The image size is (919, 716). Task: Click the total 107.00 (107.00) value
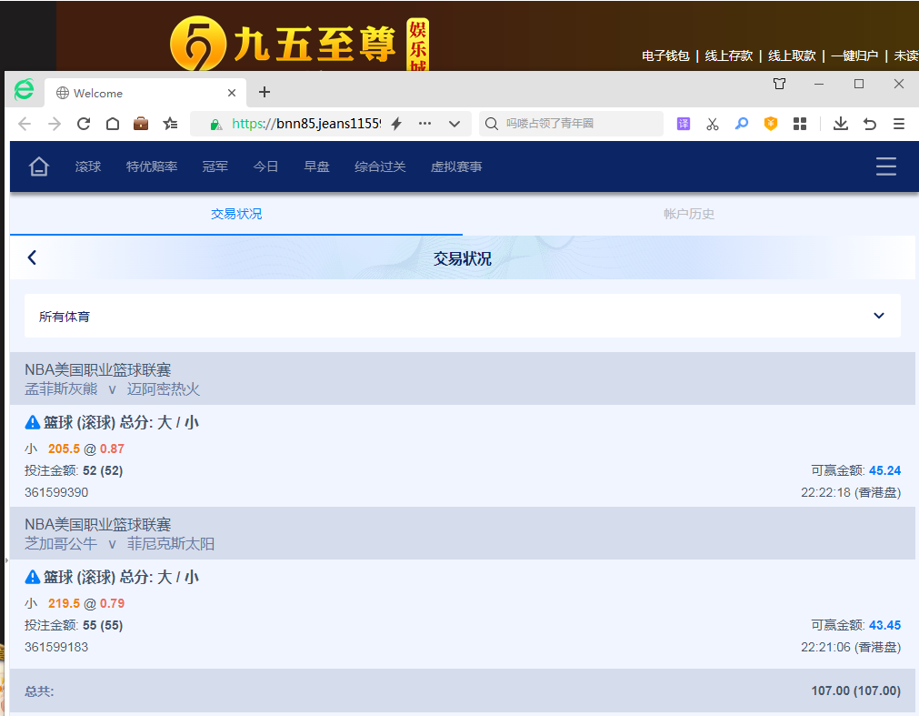(x=855, y=691)
